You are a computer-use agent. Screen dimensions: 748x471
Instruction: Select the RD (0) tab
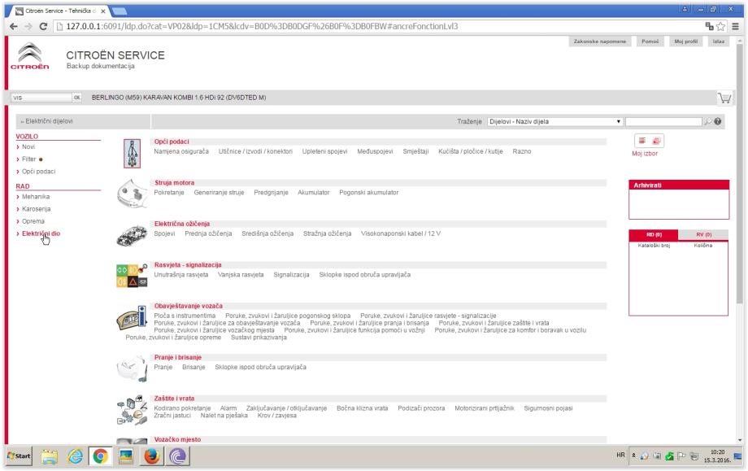pyautogui.click(x=654, y=234)
